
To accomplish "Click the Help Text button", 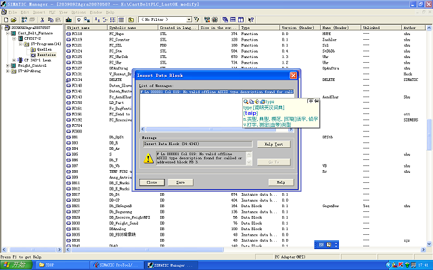I will [x=273, y=144].
